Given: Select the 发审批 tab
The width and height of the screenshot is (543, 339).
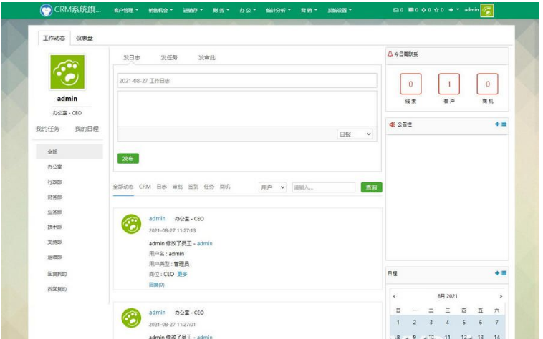Looking at the screenshot, I should tap(207, 57).
